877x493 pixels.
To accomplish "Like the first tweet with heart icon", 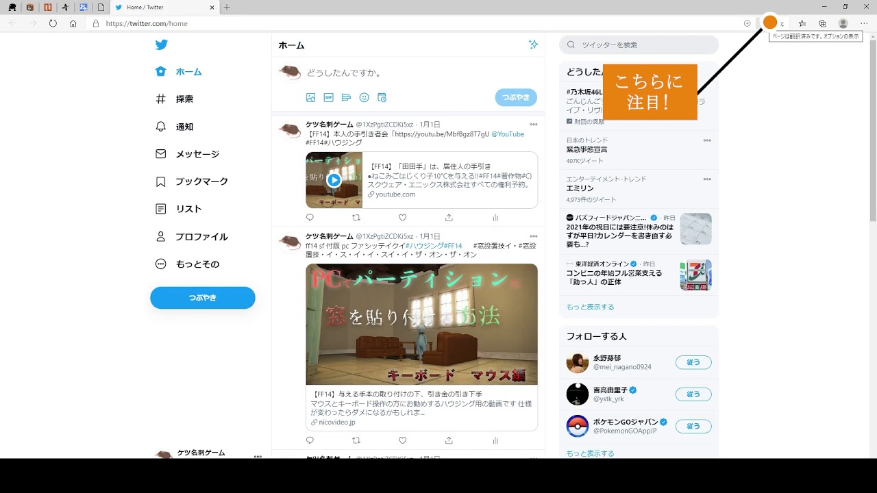I will click(x=402, y=218).
